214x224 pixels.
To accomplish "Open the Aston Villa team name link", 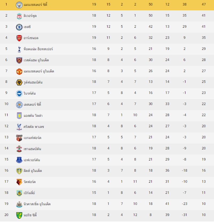I will 33,115.
